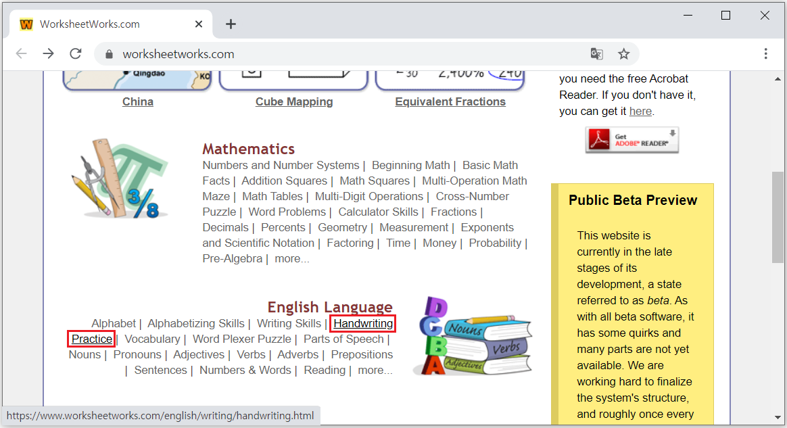Click the 'here' Acrobat Reader link
Image resolution: width=787 pixels, height=428 pixels.
[x=640, y=112]
